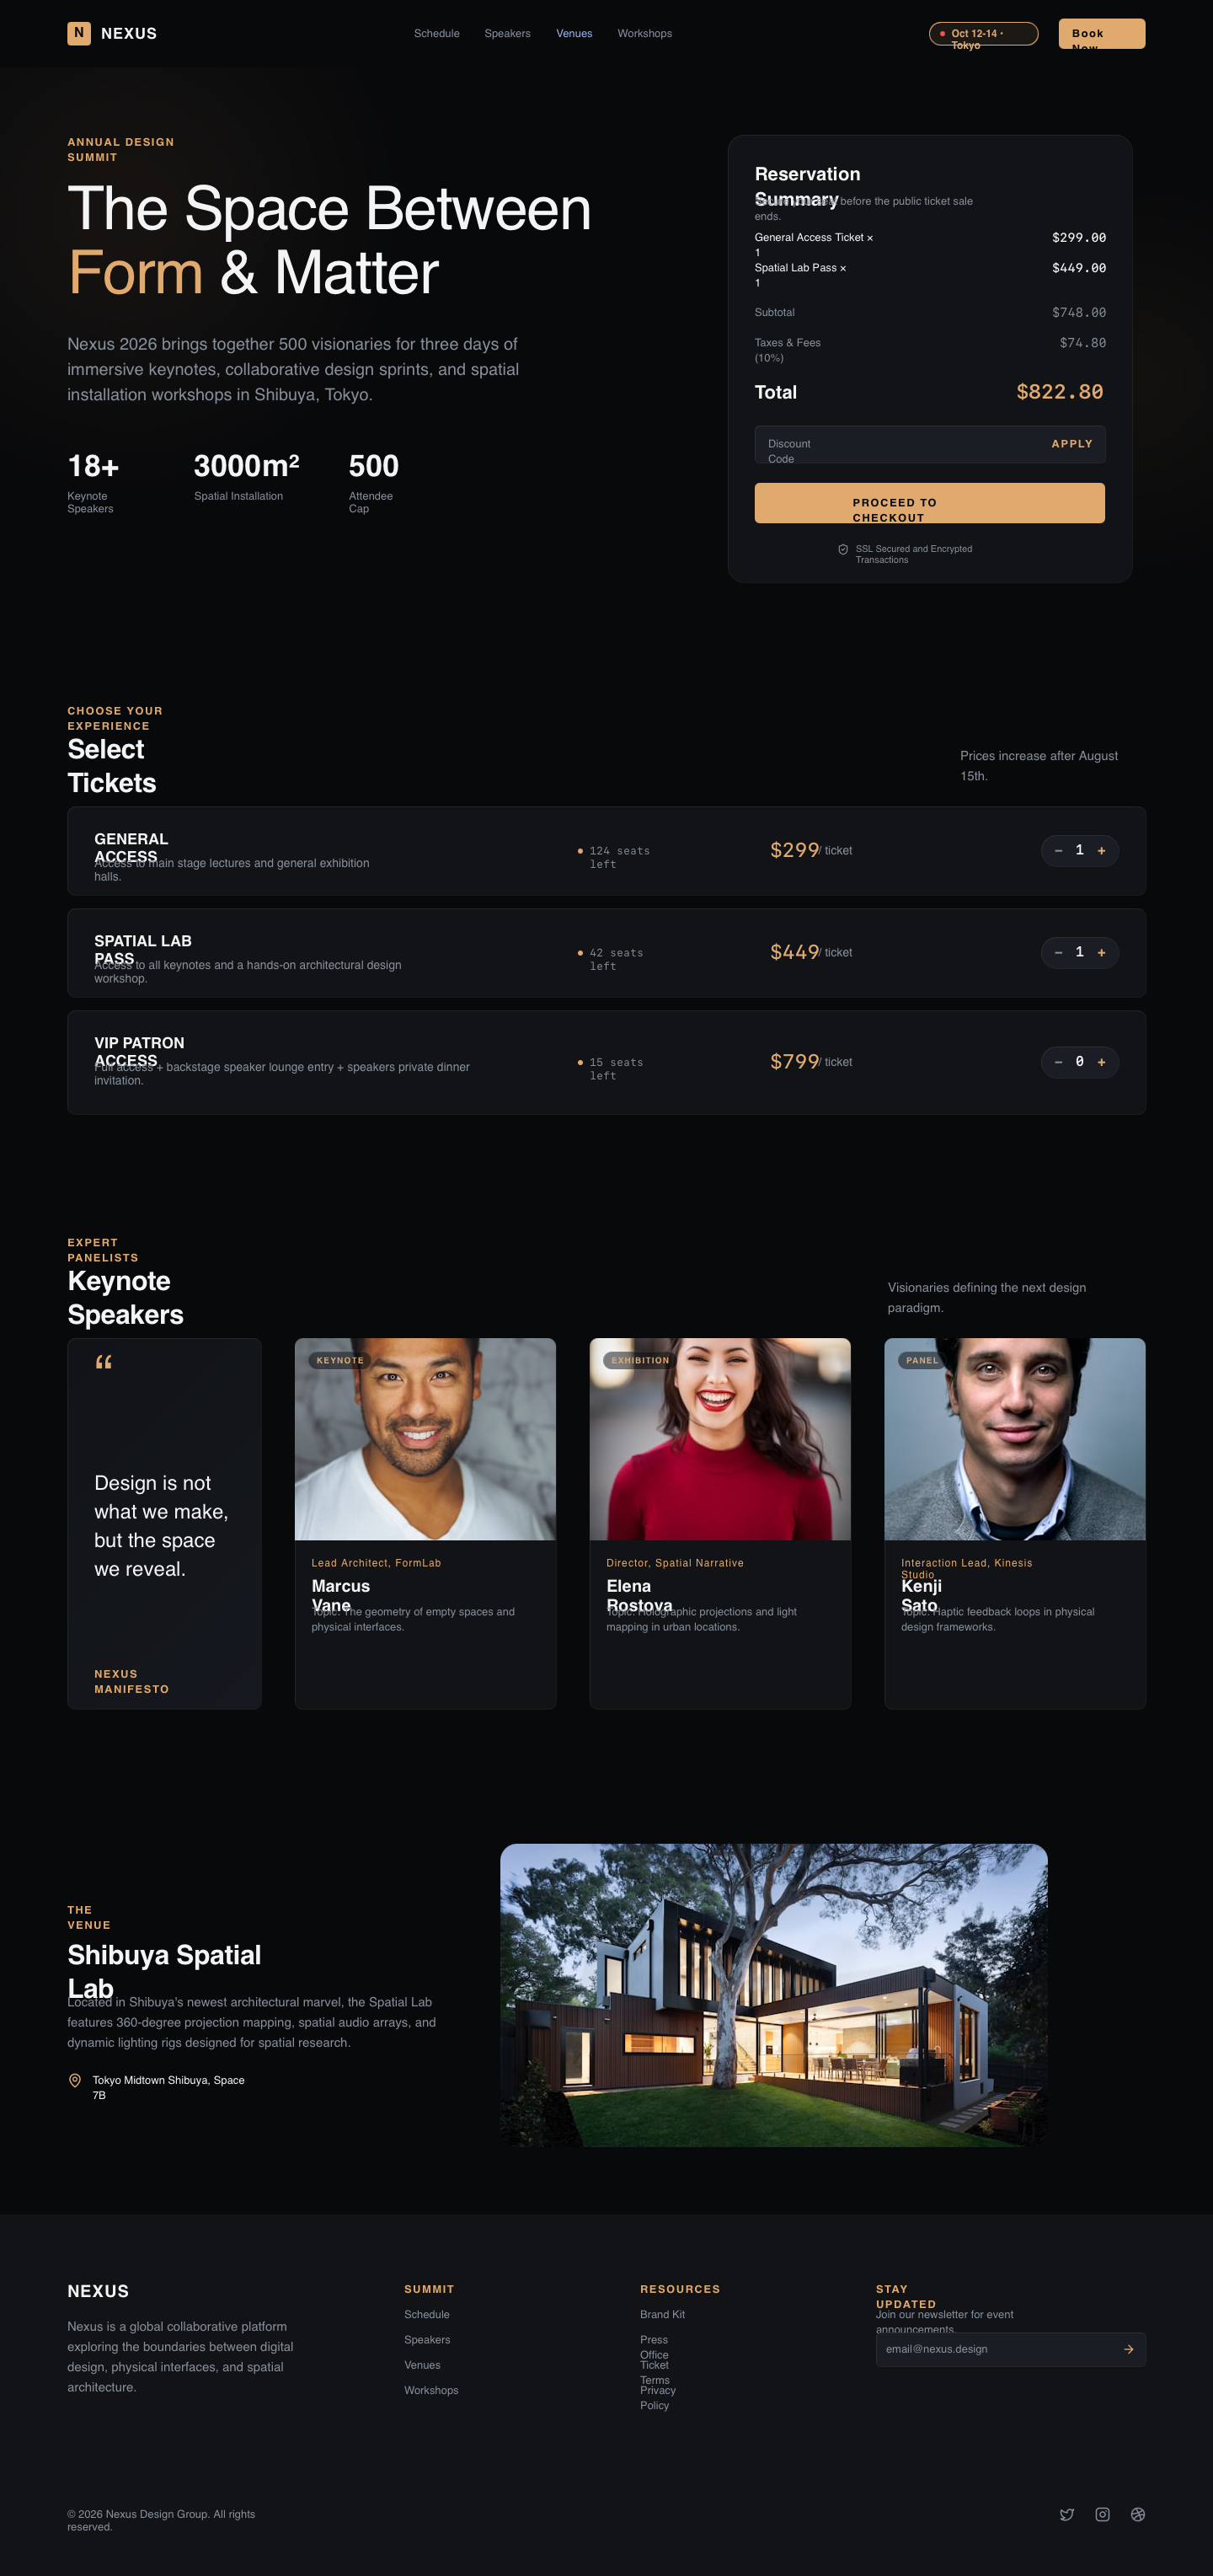Image resolution: width=1213 pixels, height=2576 pixels.
Task: View the Shibuya Spatial Lab venue image
Action: click(x=774, y=1995)
